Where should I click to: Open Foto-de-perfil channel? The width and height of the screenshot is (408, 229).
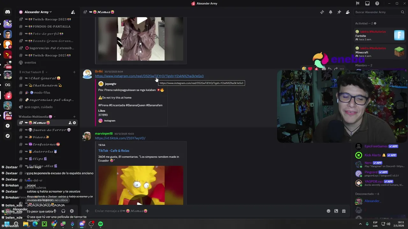click(x=47, y=34)
